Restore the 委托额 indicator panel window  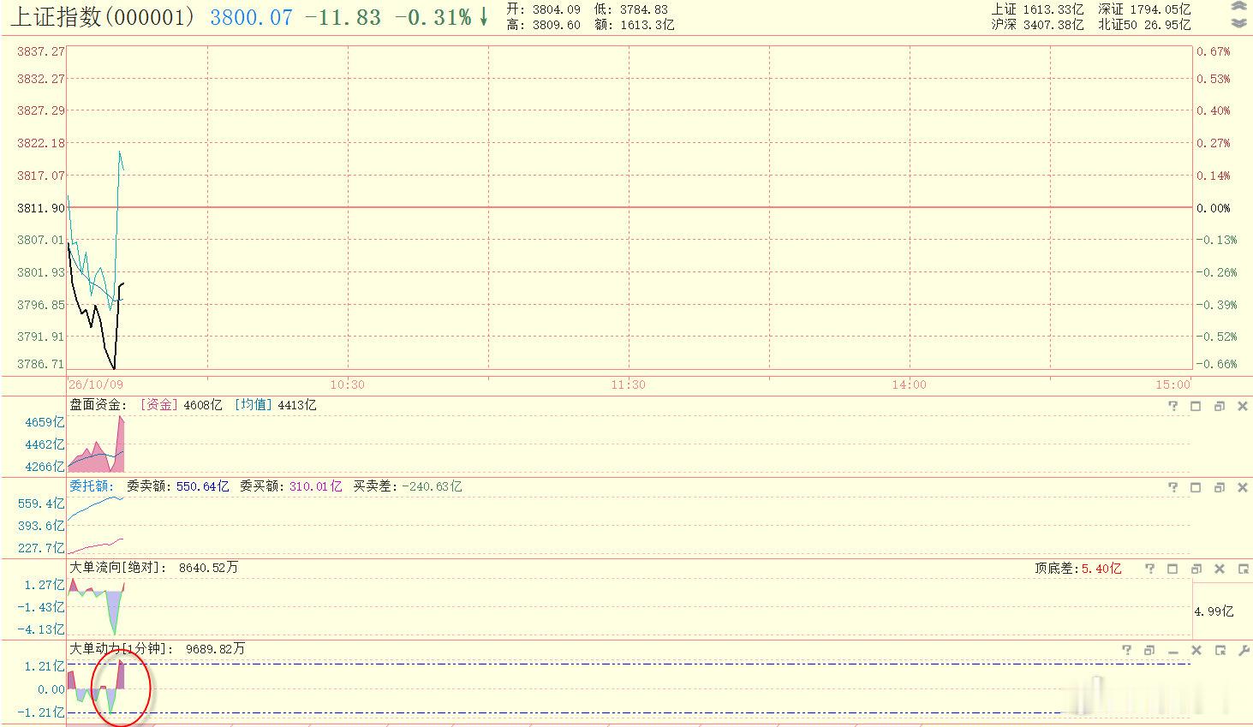pos(1220,487)
